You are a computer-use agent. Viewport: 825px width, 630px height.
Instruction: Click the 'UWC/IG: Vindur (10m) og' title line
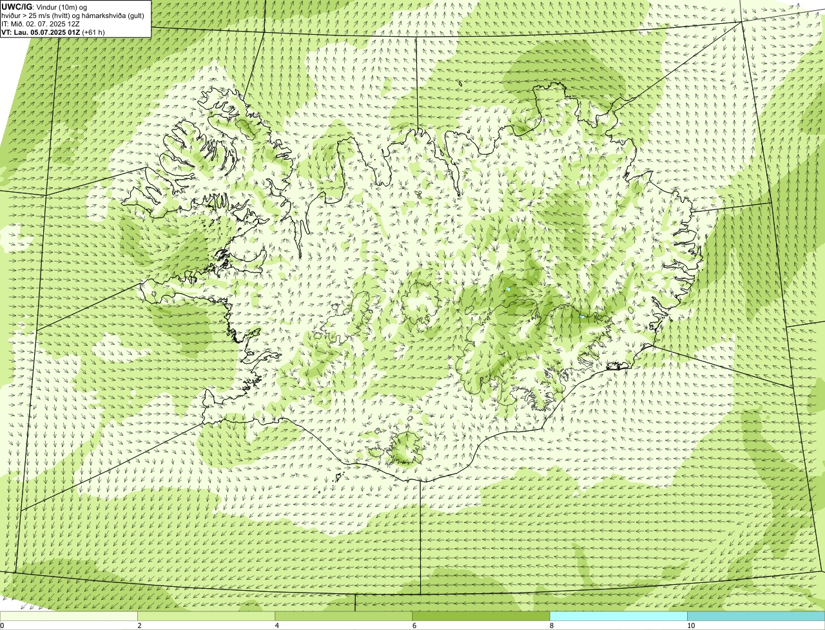click(44, 6)
